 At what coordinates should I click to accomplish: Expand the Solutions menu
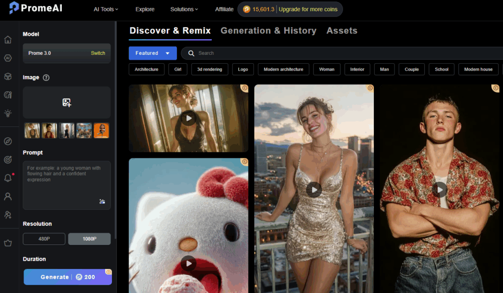click(184, 9)
